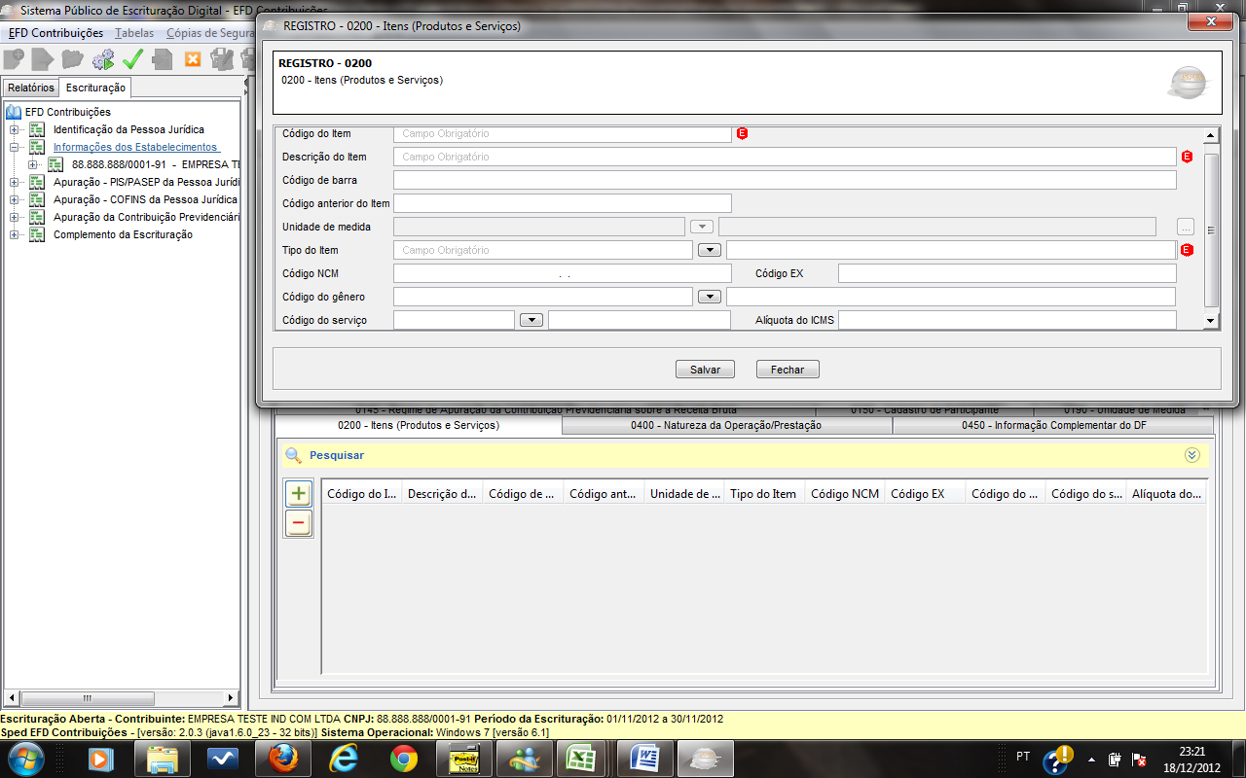Select tab 0200 - Itens (Produtos e Serviços)
Screen dimensions: 1246x778
(419, 426)
